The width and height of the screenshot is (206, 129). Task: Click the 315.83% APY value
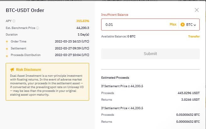coord(83,21)
